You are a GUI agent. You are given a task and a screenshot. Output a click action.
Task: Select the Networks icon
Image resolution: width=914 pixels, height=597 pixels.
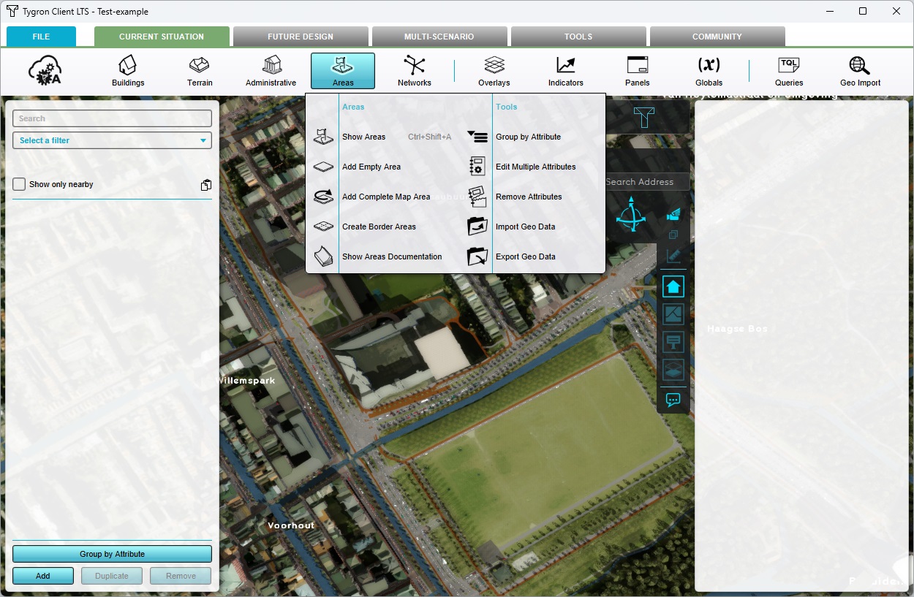[x=414, y=66]
